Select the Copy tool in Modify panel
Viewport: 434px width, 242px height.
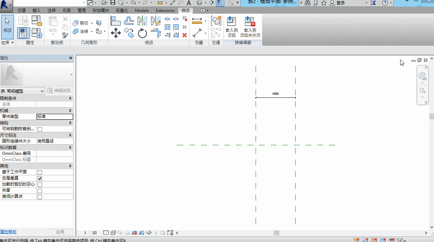tap(129, 33)
